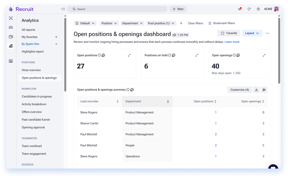Open the people icon in left rail
This screenshot has width=288, height=176.
click(11, 27)
